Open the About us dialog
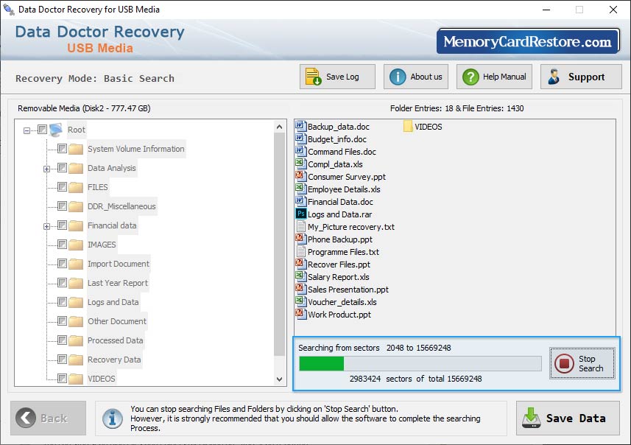The height and width of the screenshot is (445, 631). pyautogui.click(x=416, y=77)
